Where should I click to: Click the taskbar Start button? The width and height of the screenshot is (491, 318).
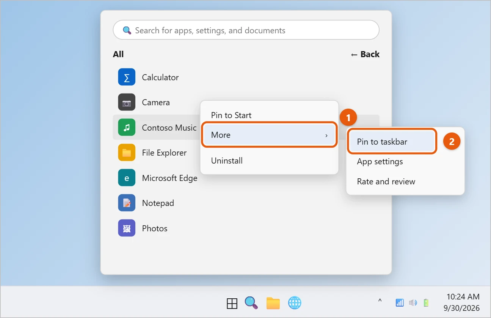click(232, 303)
